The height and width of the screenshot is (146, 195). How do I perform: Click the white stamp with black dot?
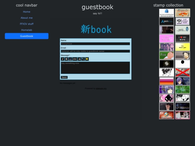pos(182,64)
